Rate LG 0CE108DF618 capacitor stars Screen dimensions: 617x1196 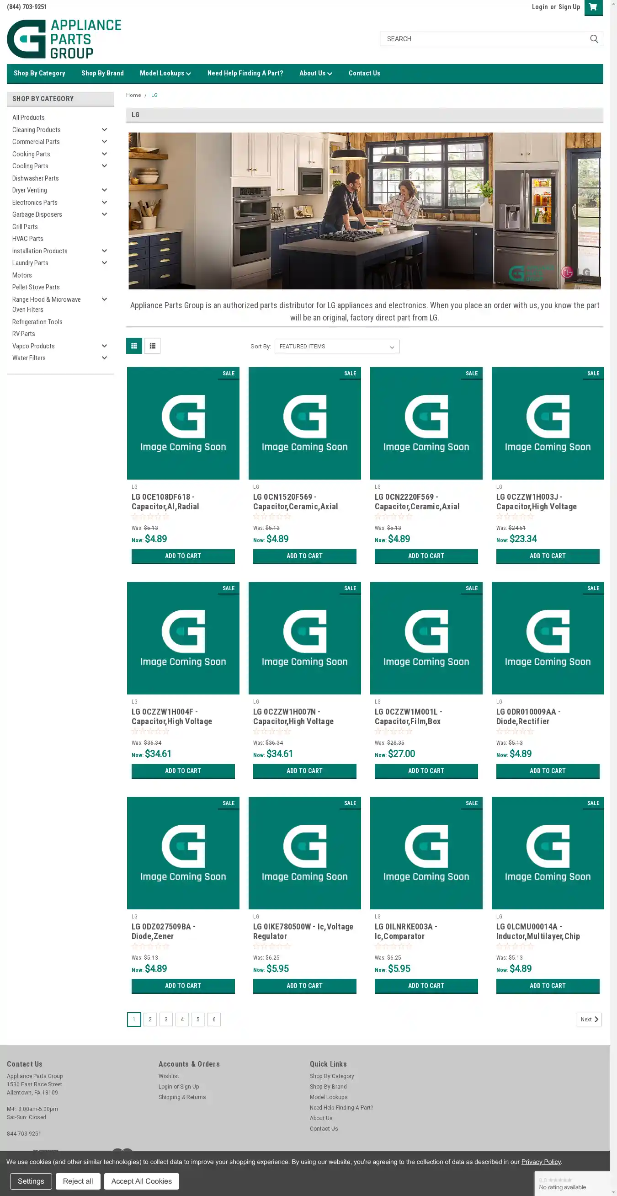pyautogui.click(x=150, y=517)
